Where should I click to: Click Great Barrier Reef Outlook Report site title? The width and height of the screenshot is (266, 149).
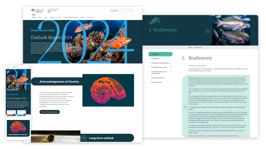53,10
